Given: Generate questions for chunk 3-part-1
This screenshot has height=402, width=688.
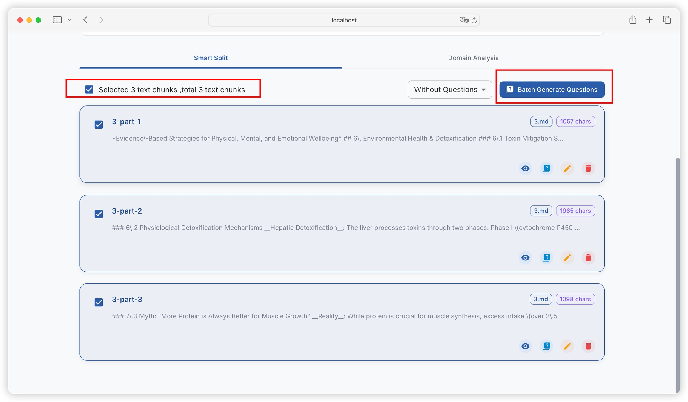Looking at the screenshot, I should tap(546, 168).
